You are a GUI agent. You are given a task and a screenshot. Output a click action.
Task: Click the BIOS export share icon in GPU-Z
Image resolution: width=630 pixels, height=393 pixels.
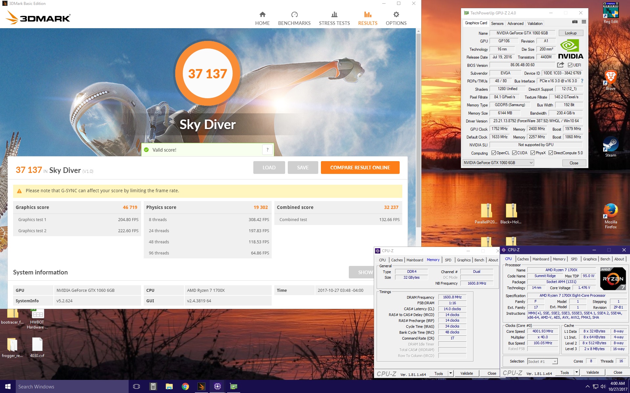(x=560, y=65)
